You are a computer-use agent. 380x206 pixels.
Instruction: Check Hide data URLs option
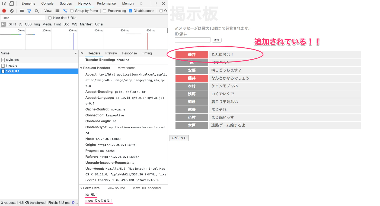50,18
